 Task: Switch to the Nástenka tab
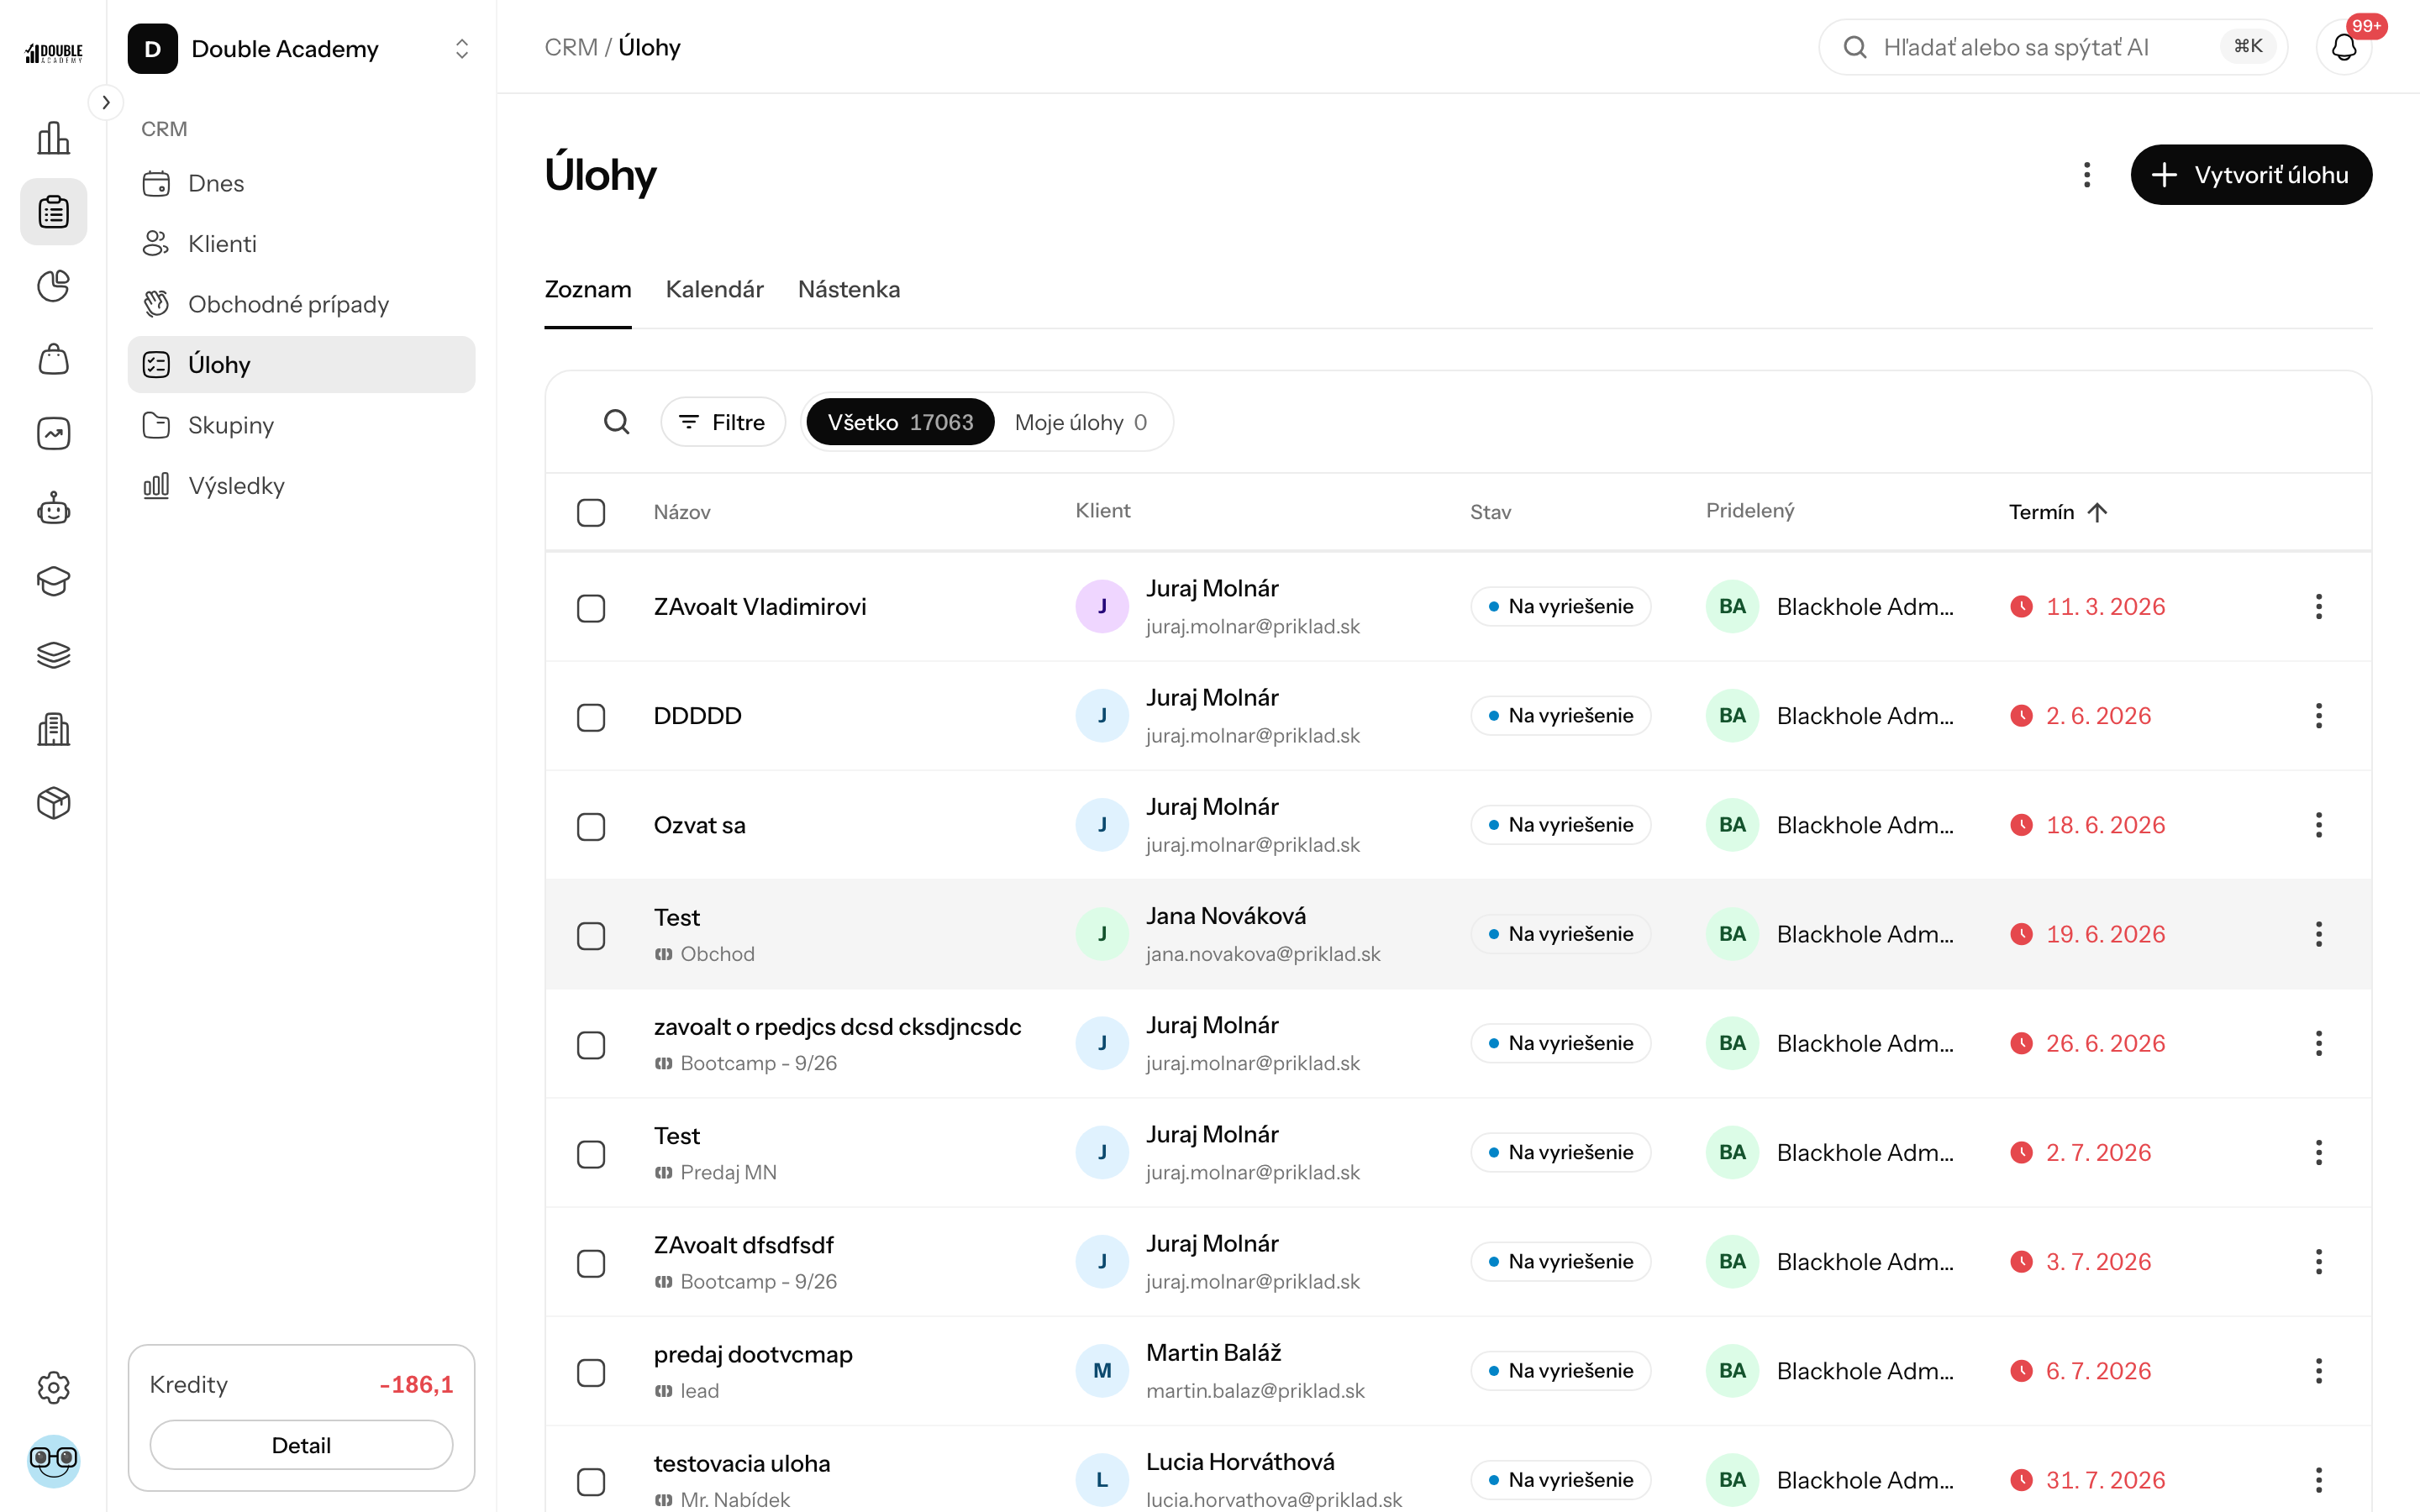click(849, 289)
